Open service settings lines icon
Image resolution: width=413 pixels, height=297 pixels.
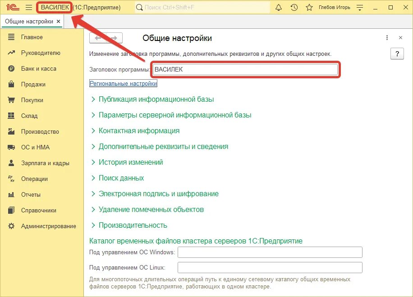pos(359,7)
